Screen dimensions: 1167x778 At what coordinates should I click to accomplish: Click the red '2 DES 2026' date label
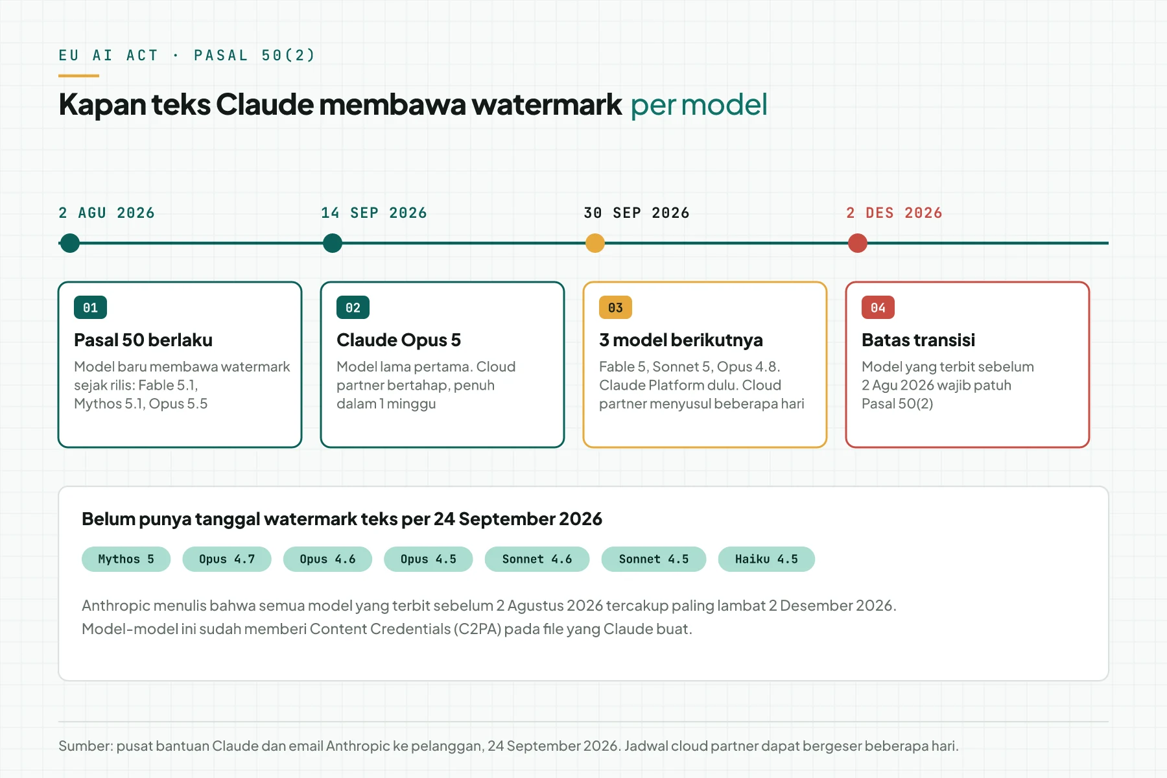click(895, 213)
